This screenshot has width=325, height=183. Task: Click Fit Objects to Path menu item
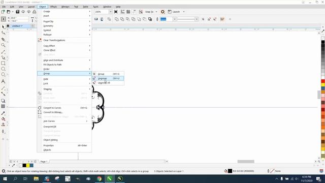pyautogui.click(x=64, y=65)
